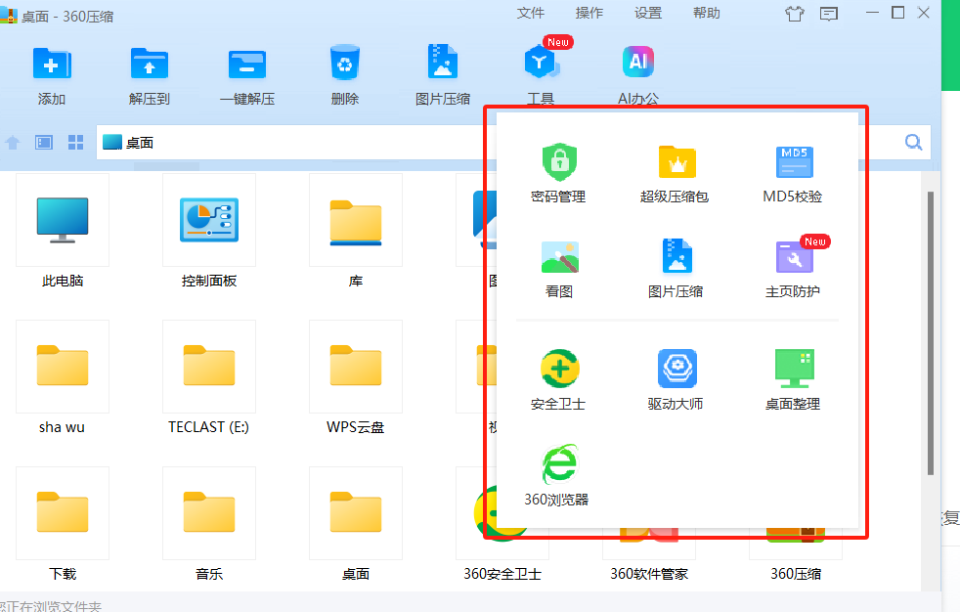Launch 360浏览器 from the tools panel
960x612 pixels.
557,475
